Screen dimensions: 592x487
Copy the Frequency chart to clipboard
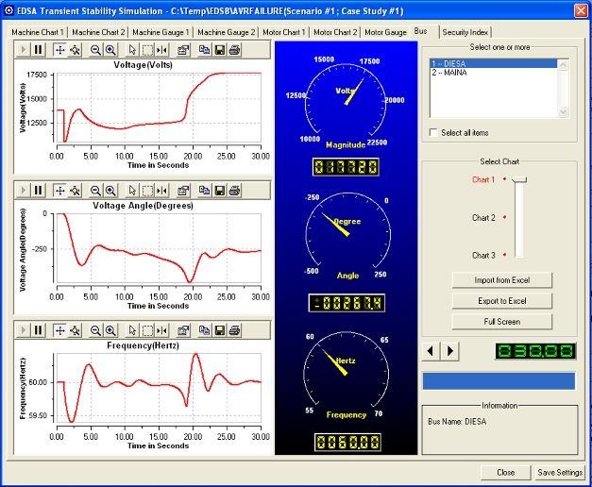pyautogui.click(x=205, y=330)
